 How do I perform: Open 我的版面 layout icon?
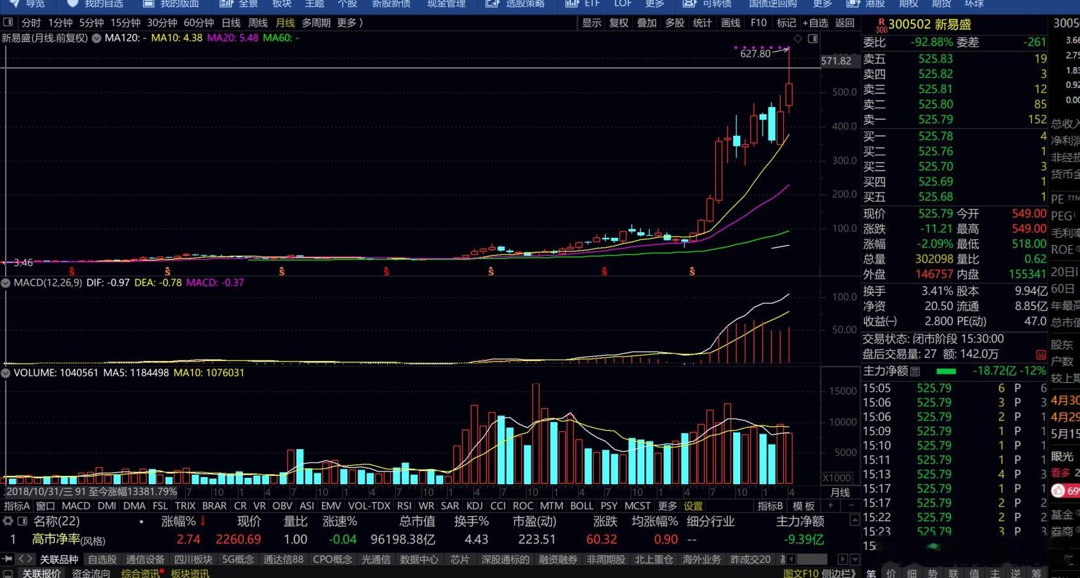pyautogui.click(x=148, y=3)
